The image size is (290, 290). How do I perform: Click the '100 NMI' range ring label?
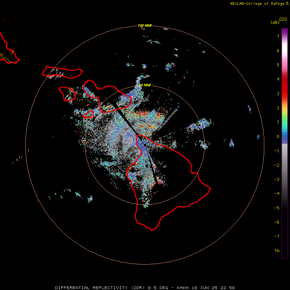145,25
